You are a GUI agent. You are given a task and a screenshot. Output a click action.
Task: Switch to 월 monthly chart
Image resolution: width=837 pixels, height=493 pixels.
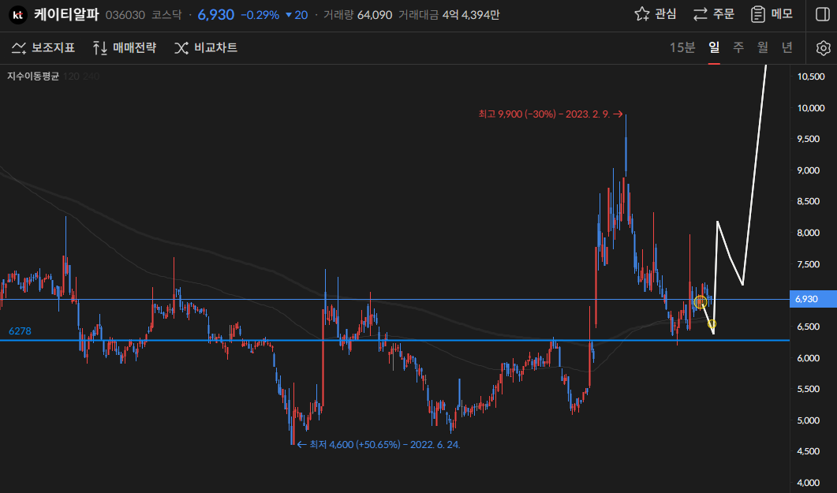click(x=763, y=47)
